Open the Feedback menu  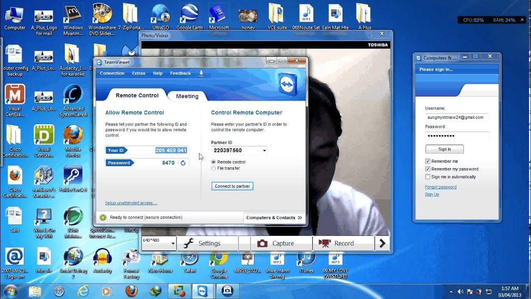click(180, 74)
